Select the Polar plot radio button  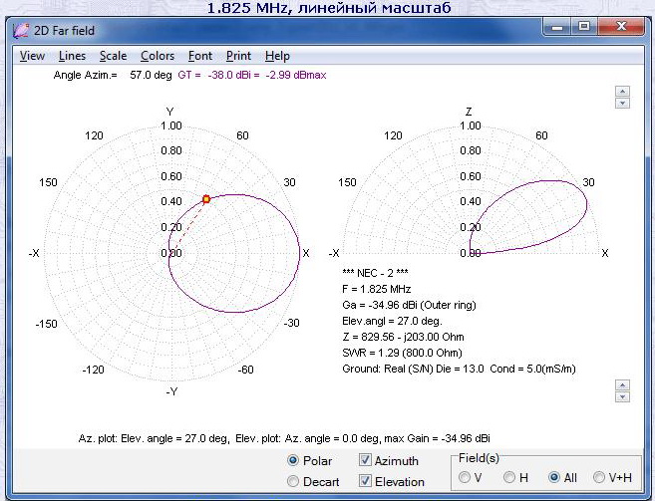[293, 460]
